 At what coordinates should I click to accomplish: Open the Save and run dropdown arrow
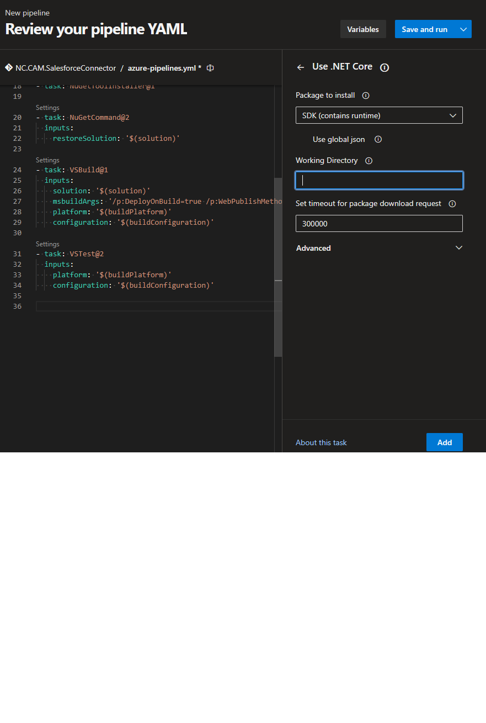463,29
